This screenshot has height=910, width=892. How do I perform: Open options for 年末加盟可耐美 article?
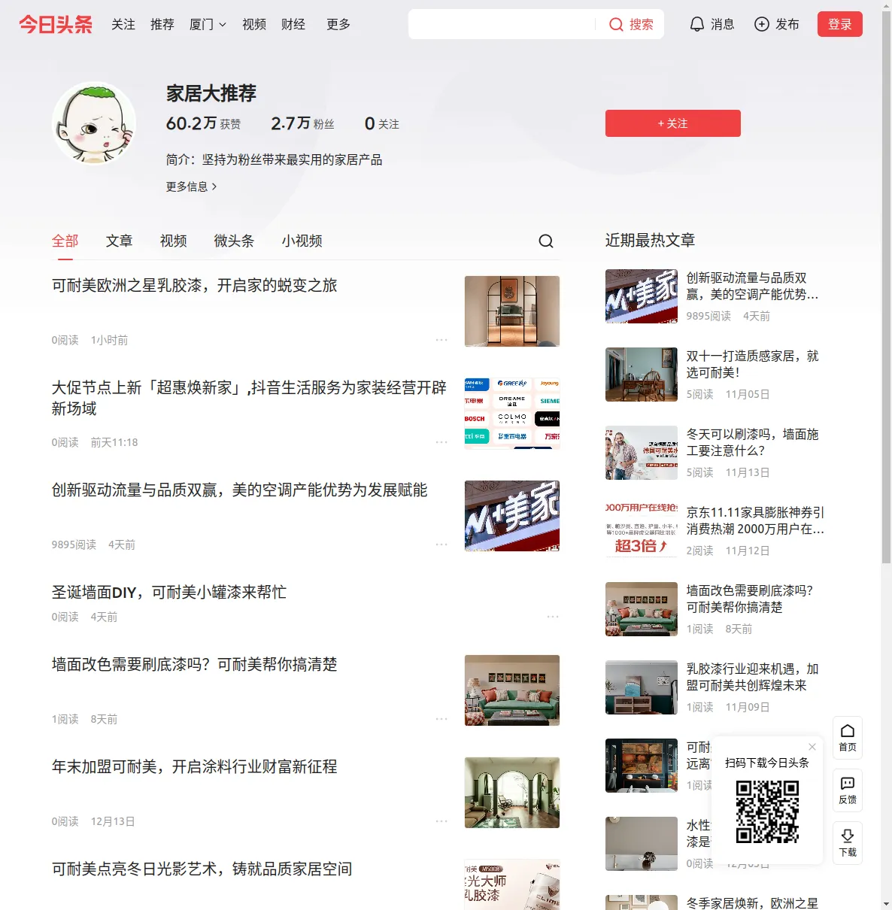coord(441,821)
